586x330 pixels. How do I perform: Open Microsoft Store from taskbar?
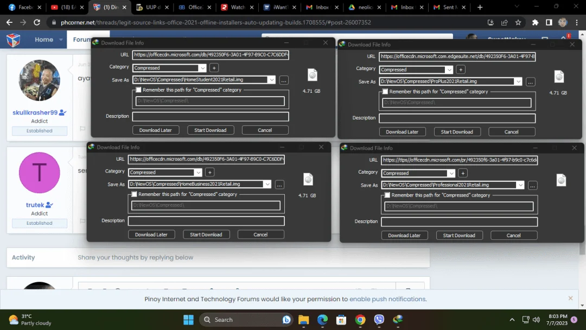click(341, 320)
